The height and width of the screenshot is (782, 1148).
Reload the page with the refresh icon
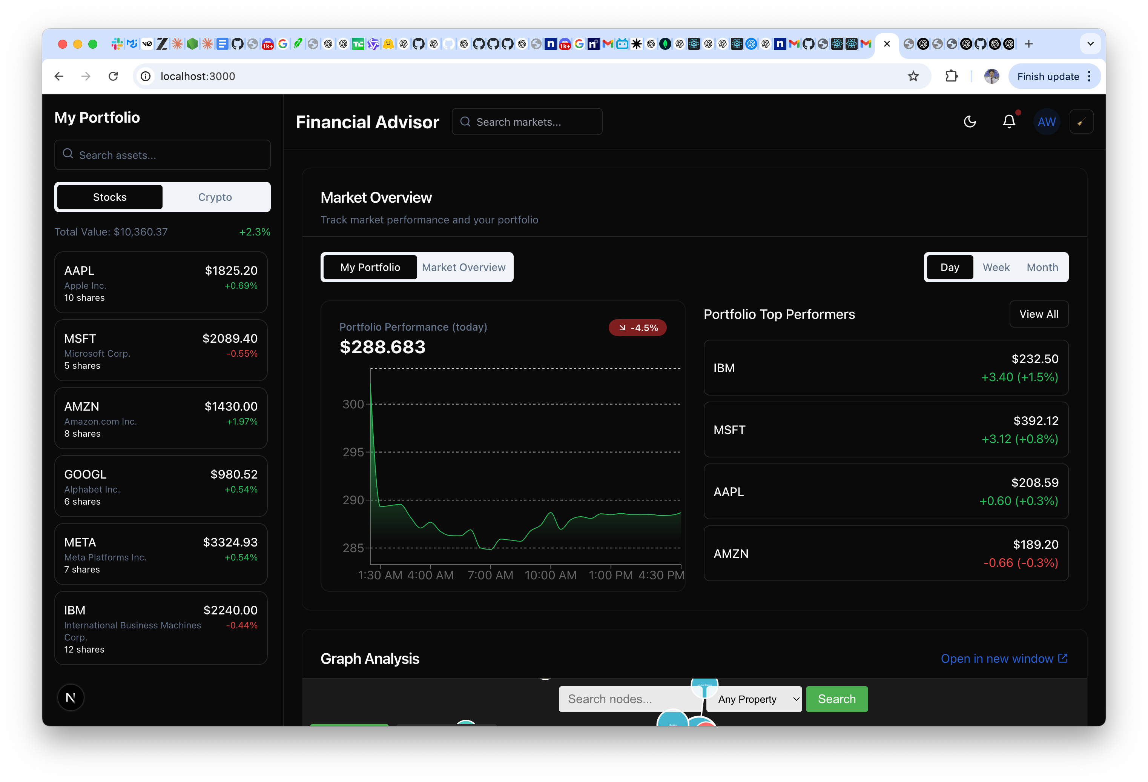pos(113,76)
